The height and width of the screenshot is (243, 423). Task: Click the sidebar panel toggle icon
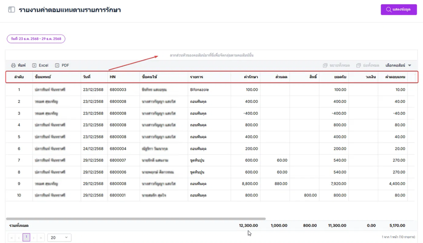click(x=11, y=10)
